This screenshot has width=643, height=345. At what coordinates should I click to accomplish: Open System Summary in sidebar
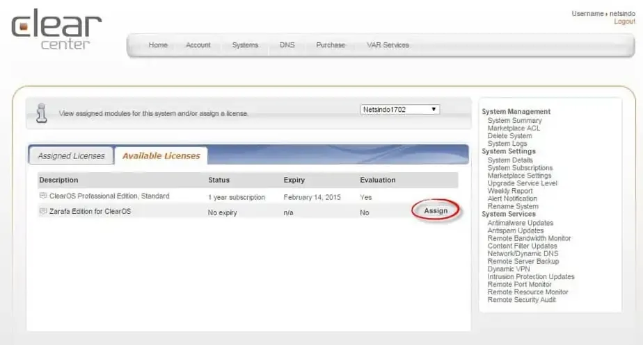pos(514,121)
